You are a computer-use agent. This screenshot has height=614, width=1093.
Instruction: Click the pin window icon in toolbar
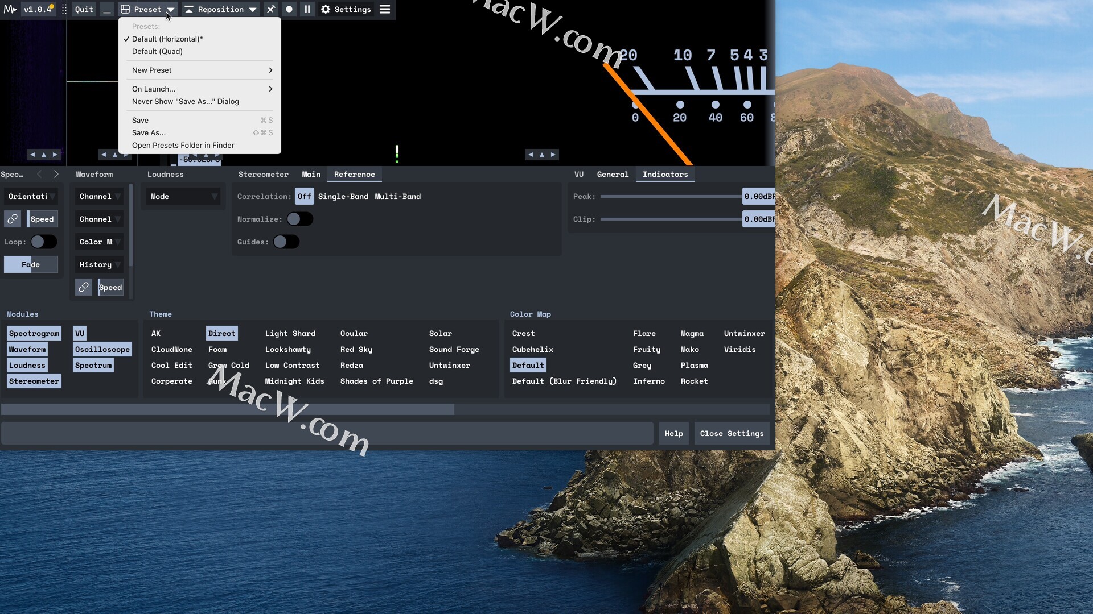[271, 9]
